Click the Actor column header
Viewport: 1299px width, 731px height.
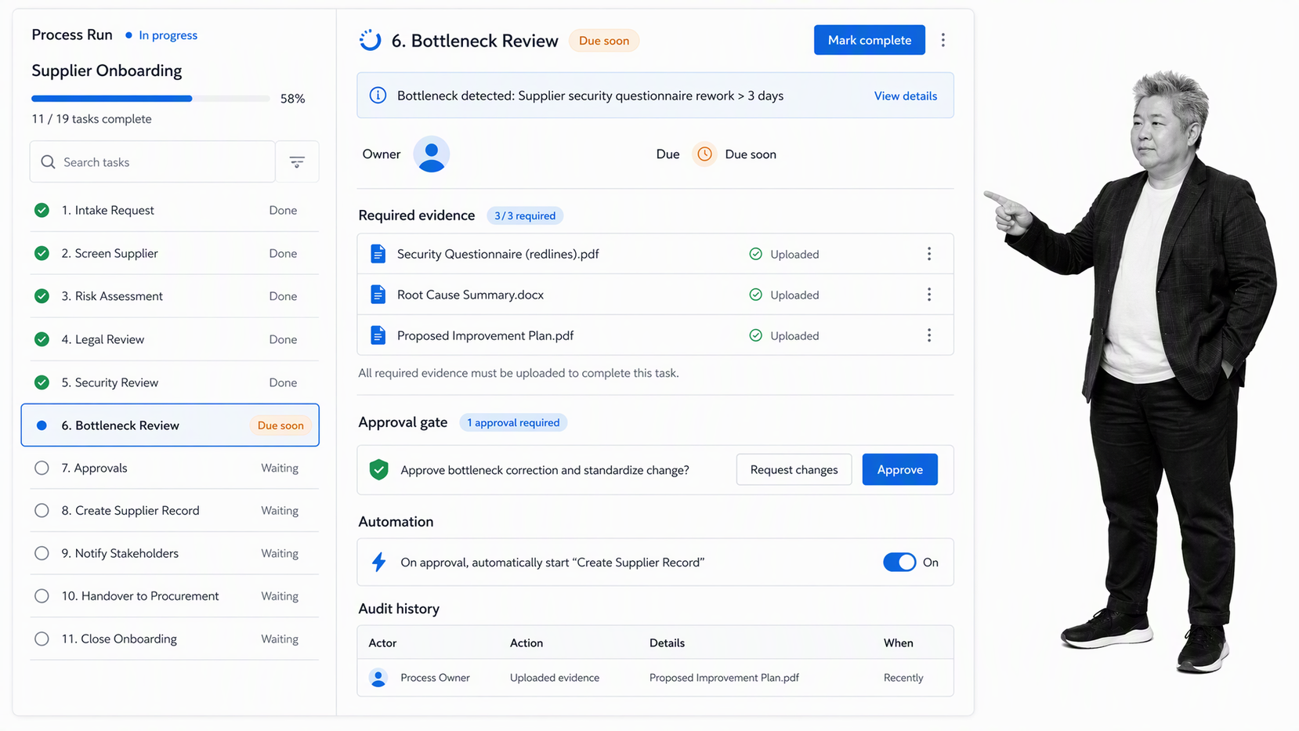click(382, 642)
